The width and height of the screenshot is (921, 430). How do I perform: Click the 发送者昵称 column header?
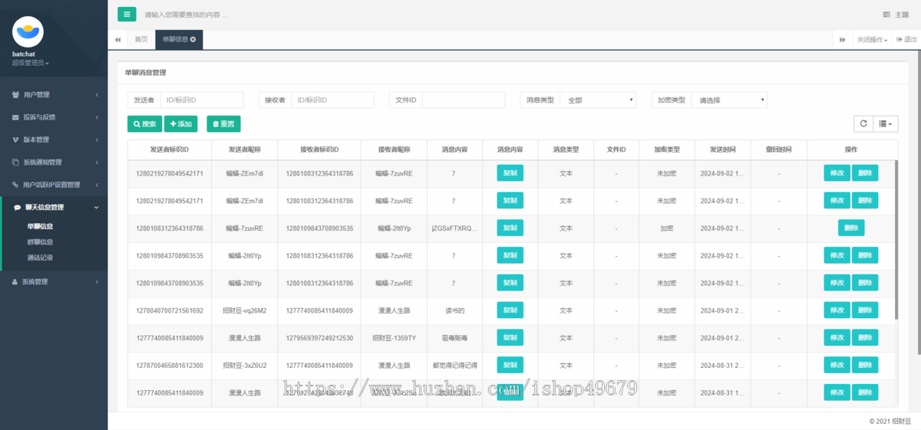point(244,149)
